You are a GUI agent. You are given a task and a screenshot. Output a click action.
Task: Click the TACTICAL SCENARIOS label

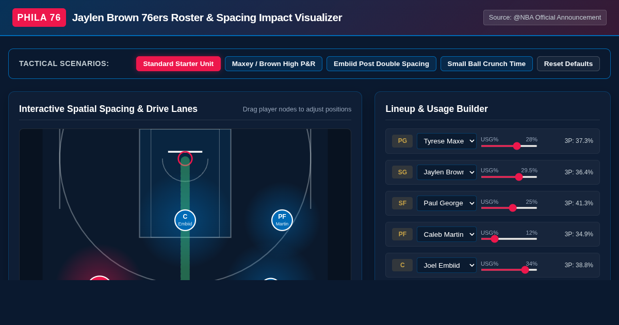(x=64, y=63)
